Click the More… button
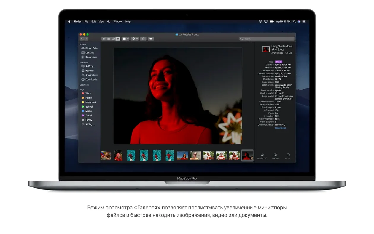 click(288, 156)
